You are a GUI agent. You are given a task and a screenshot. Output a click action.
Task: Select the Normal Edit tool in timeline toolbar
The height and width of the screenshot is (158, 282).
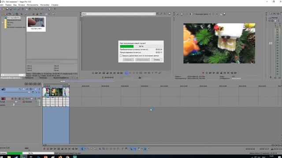(82, 149)
